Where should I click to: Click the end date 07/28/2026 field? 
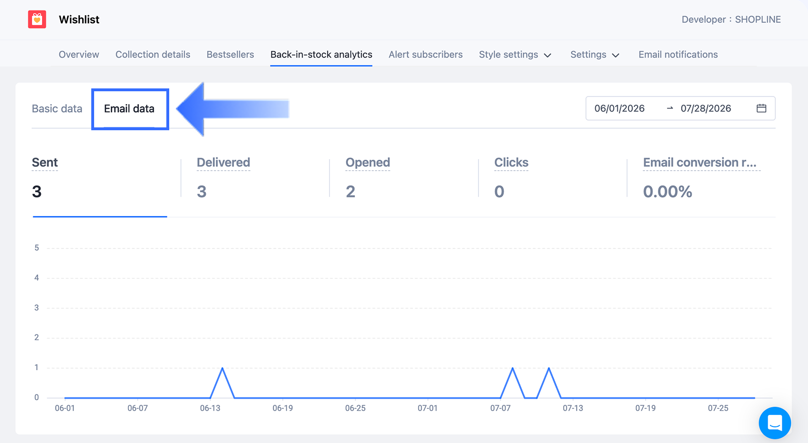[x=706, y=108]
